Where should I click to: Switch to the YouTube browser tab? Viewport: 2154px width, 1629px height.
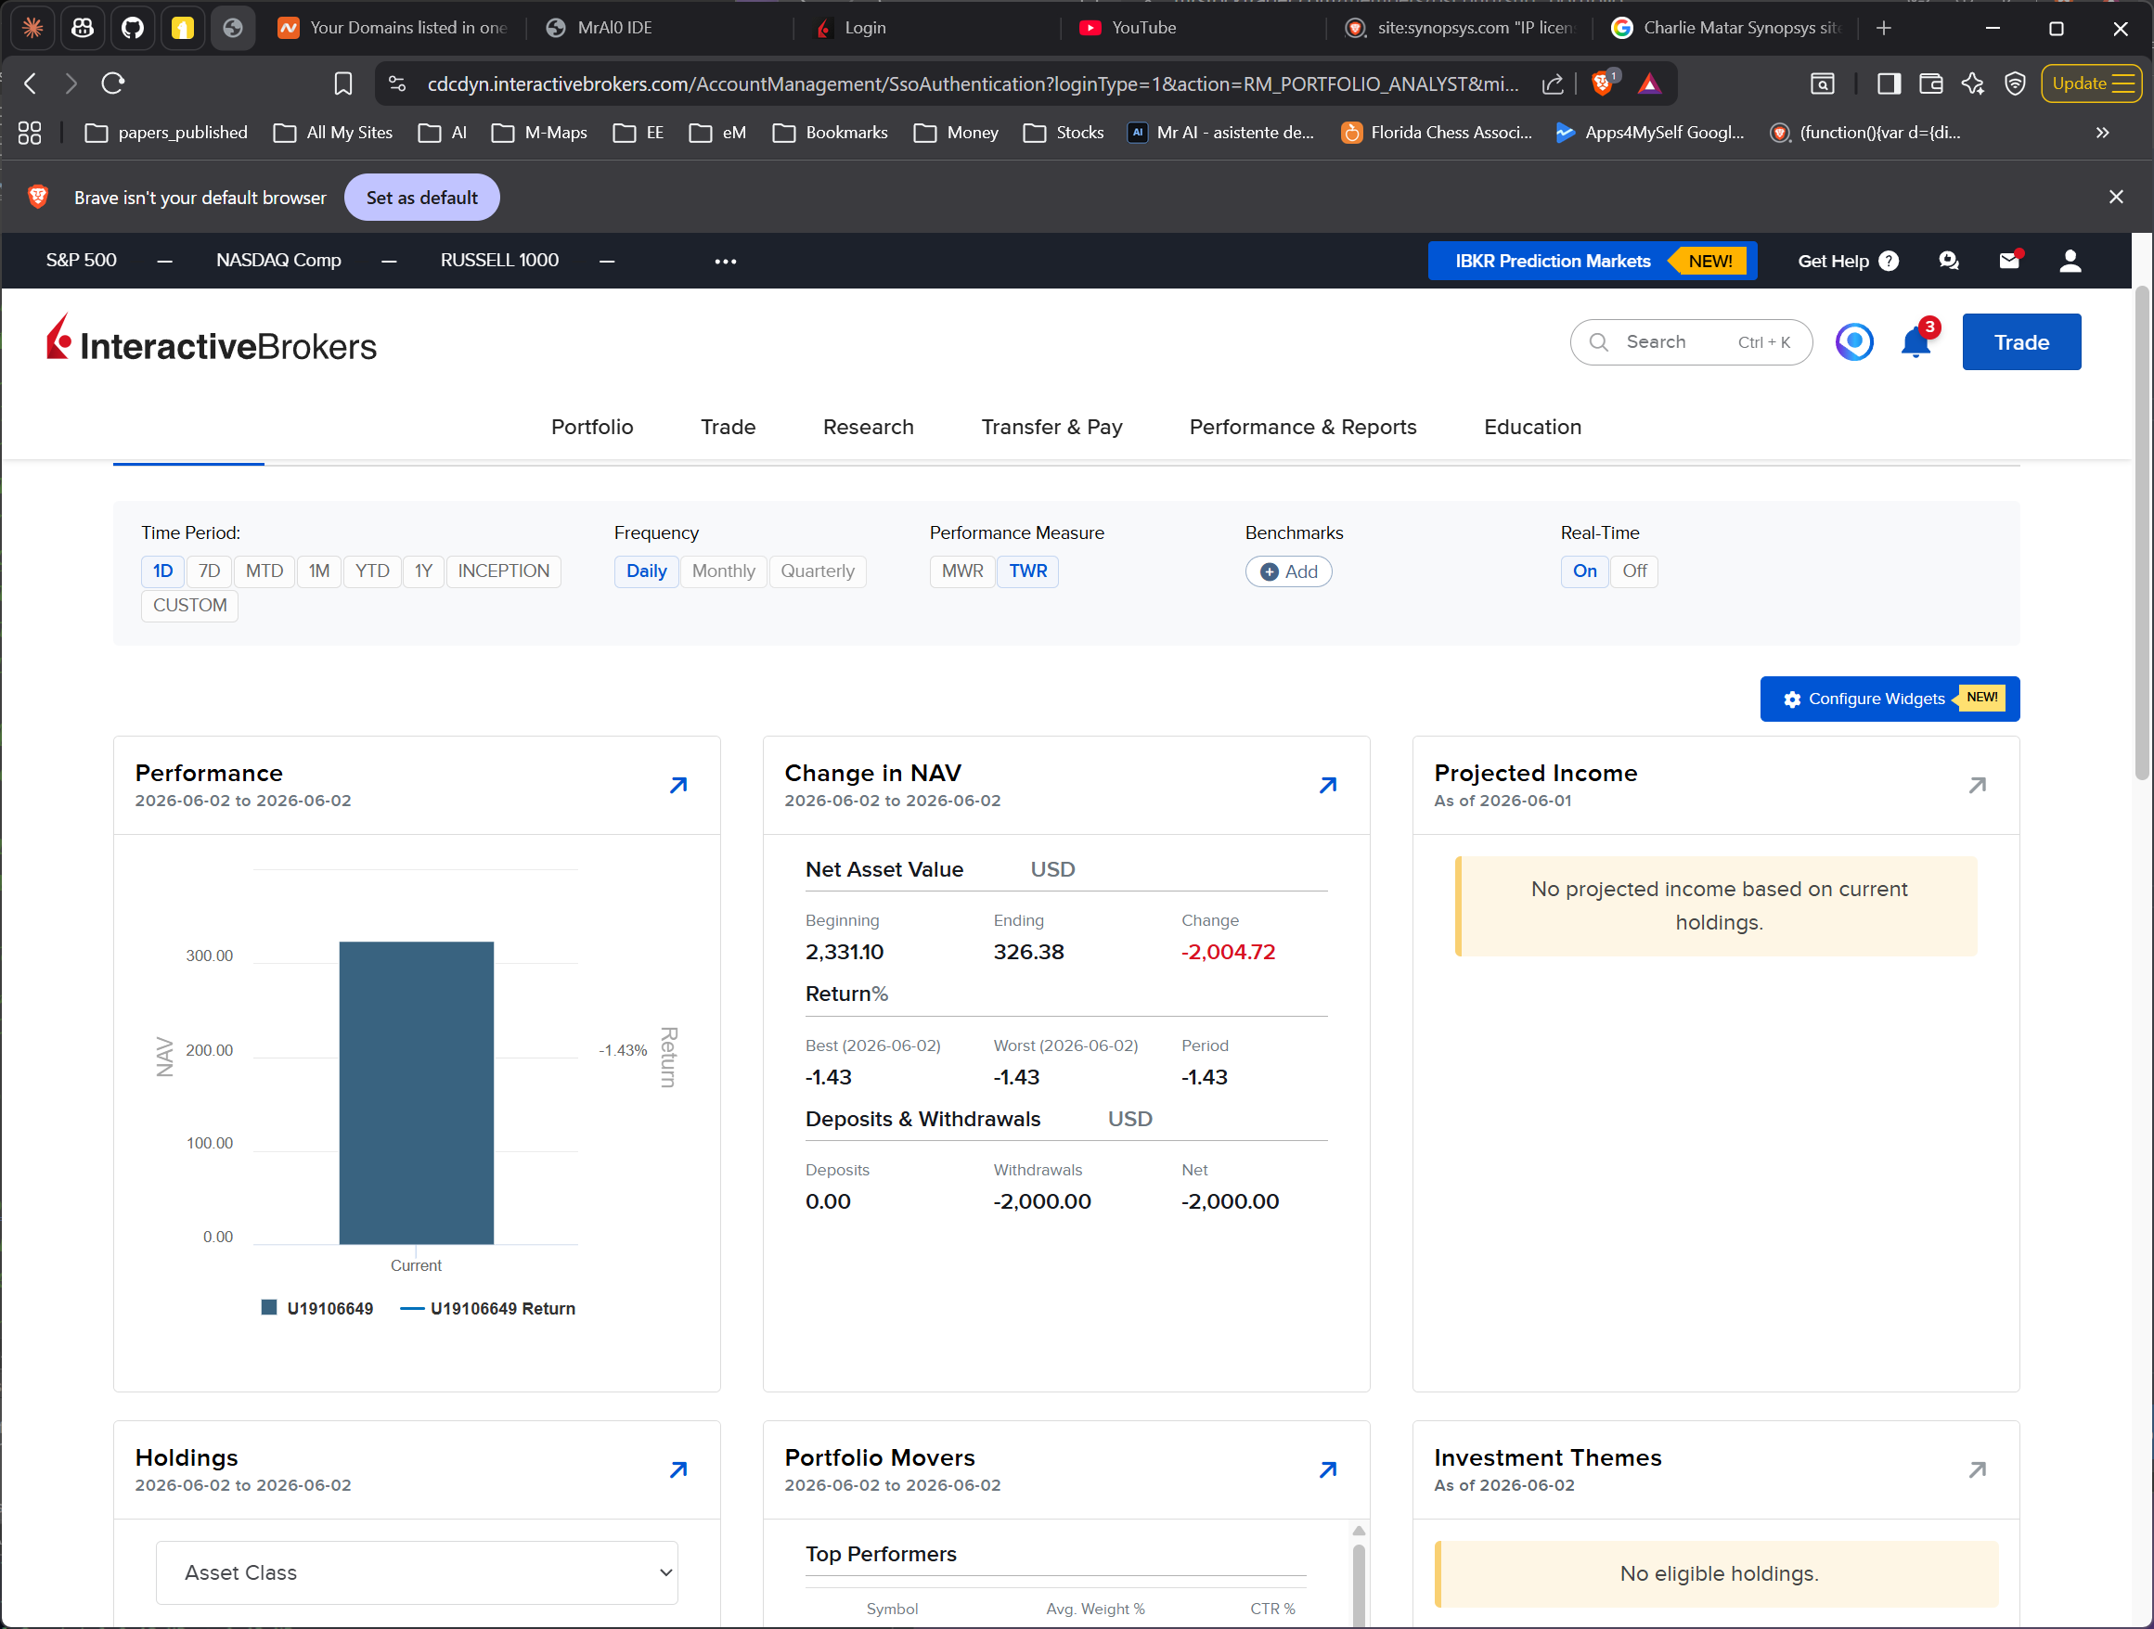(x=1193, y=28)
